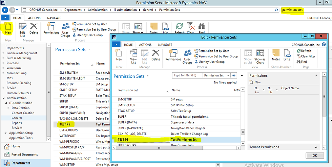The width and height of the screenshot is (332, 167).
Task: Click General breadcrumb in address bar
Action: [148, 10]
